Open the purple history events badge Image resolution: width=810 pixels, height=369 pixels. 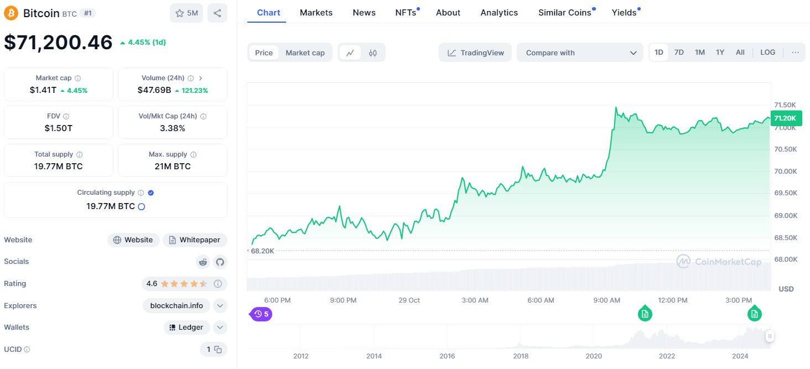[x=261, y=314]
